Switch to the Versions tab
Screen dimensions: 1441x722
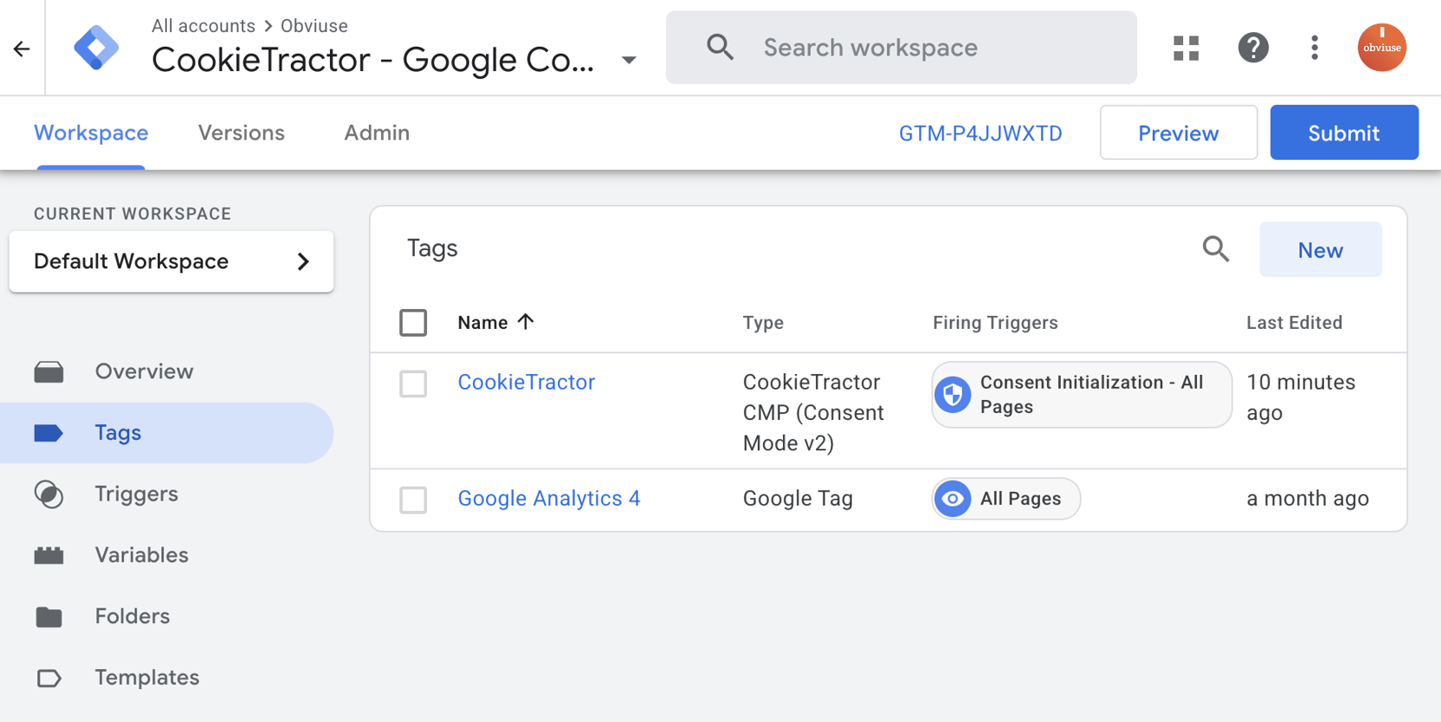[x=241, y=133]
